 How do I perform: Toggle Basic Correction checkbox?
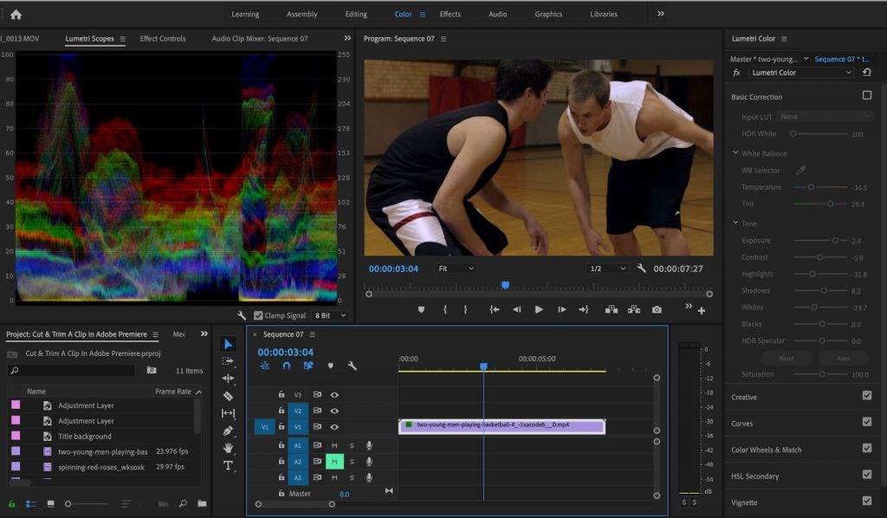(x=866, y=95)
